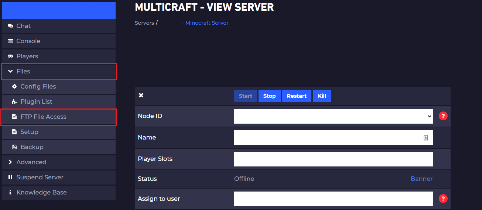Open the Node ID dropdown
The height and width of the screenshot is (210, 482).
pos(333,116)
